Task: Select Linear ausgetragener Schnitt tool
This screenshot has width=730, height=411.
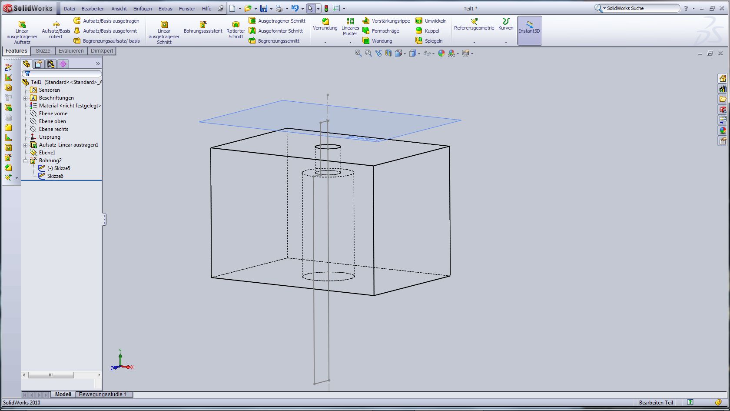Action: click(164, 32)
